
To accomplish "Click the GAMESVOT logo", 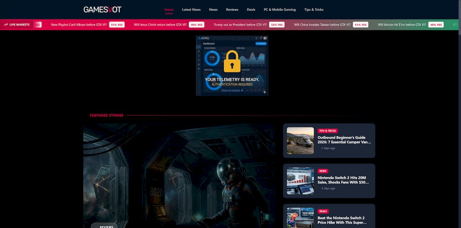I will coord(102,9).
